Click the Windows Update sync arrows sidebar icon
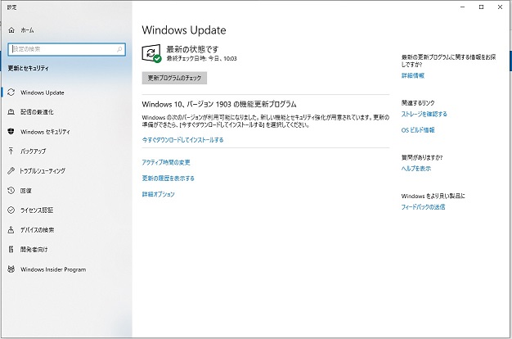512x339 pixels. (x=11, y=93)
